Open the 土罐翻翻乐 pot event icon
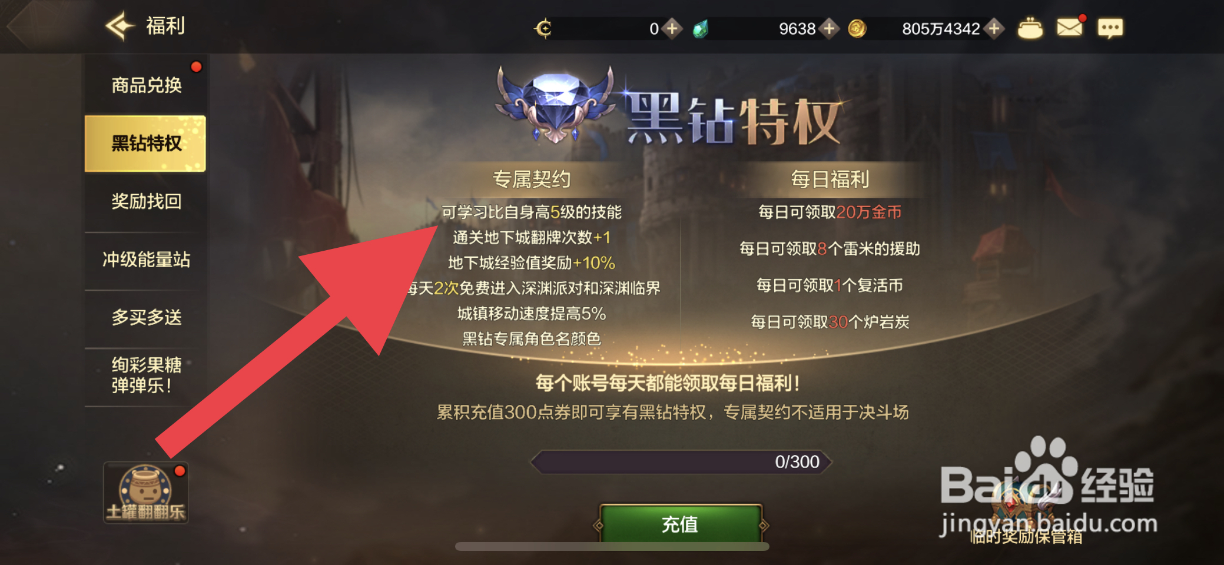 pos(146,493)
